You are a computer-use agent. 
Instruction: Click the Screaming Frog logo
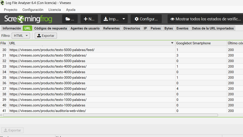[30, 19]
